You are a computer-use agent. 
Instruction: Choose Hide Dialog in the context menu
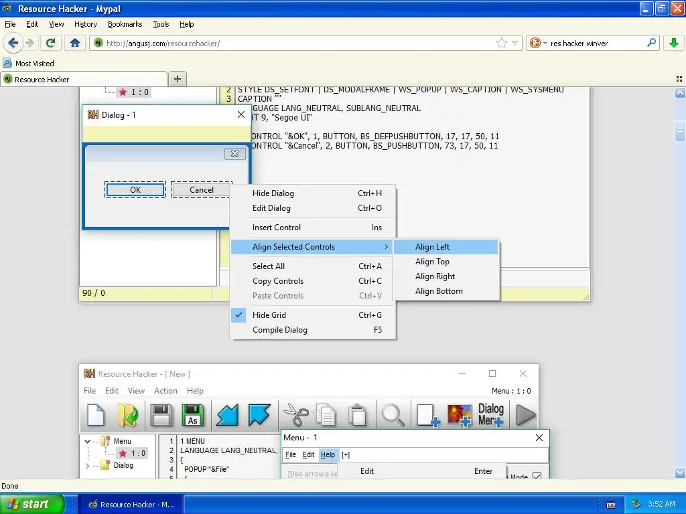click(313, 193)
